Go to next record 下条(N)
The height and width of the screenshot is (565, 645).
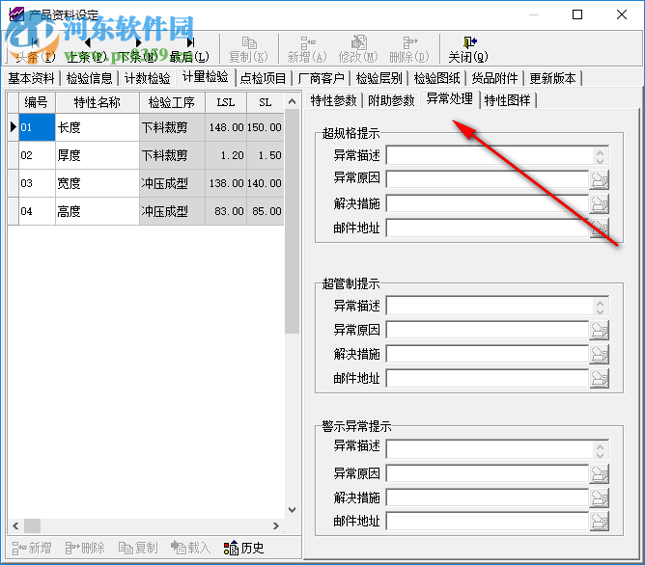click(138, 49)
